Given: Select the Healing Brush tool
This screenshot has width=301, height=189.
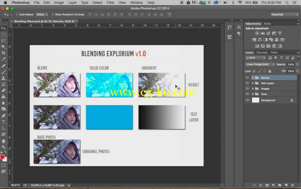Looking at the screenshot, I should (x=3, y=66).
